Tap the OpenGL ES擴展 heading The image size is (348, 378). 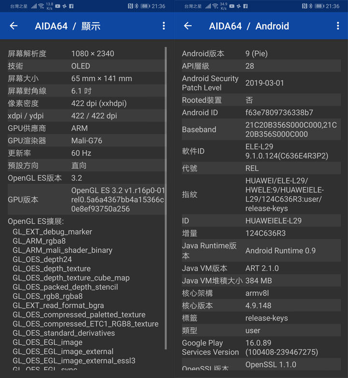[36, 221]
